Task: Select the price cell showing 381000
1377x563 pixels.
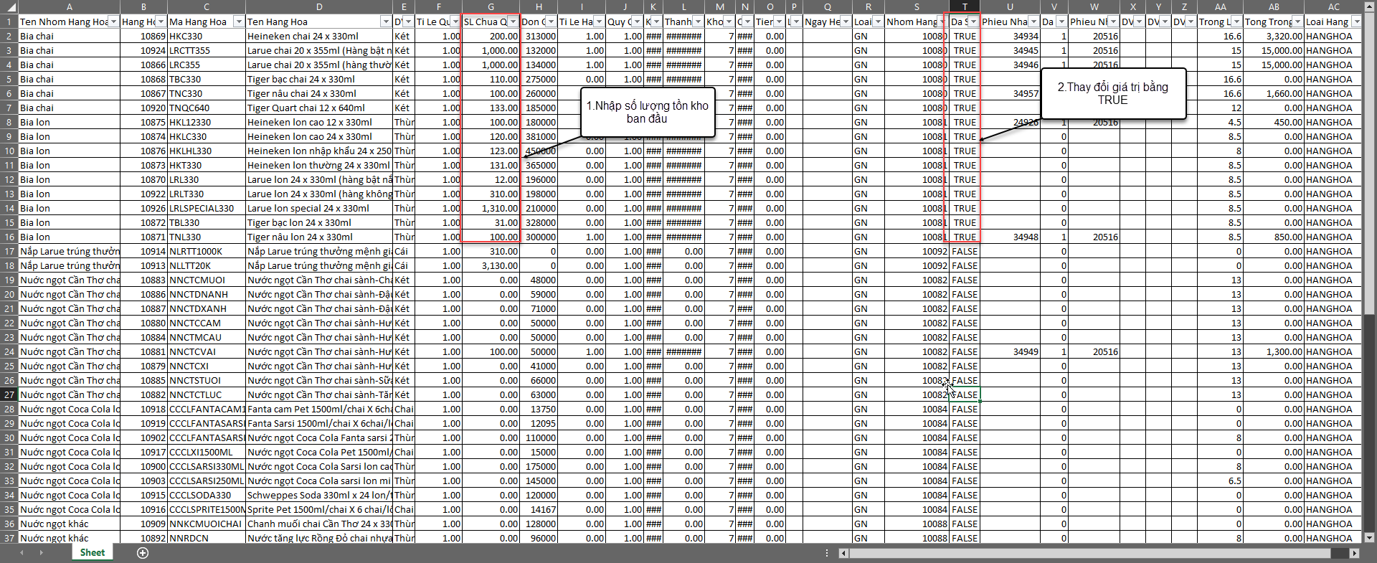Action: (539, 136)
